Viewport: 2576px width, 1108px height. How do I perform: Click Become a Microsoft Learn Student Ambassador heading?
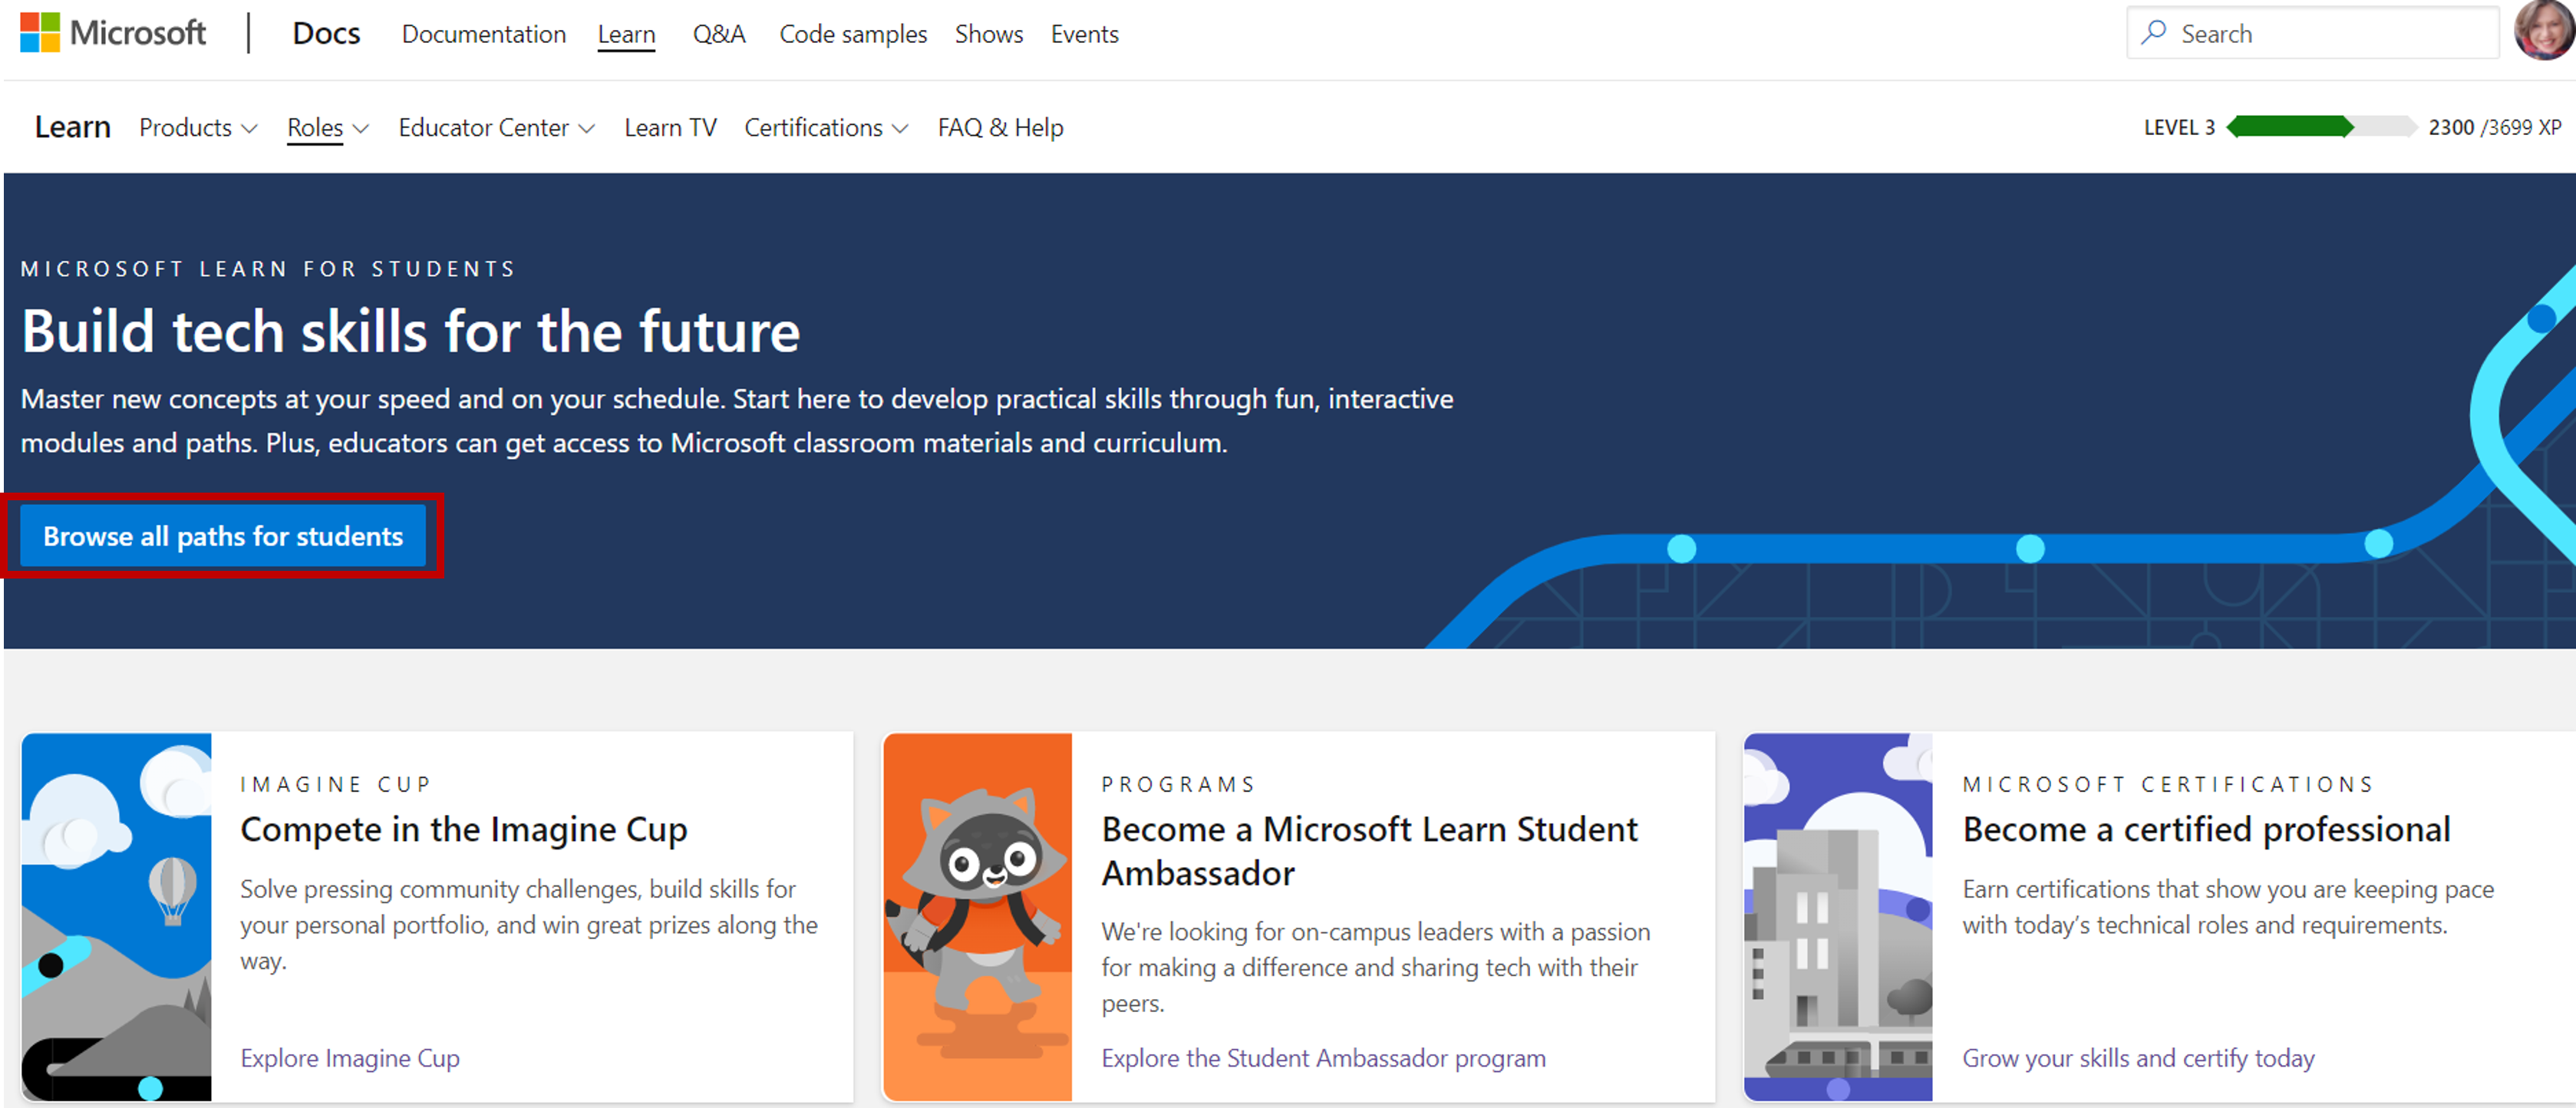pyautogui.click(x=1369, y=851)
